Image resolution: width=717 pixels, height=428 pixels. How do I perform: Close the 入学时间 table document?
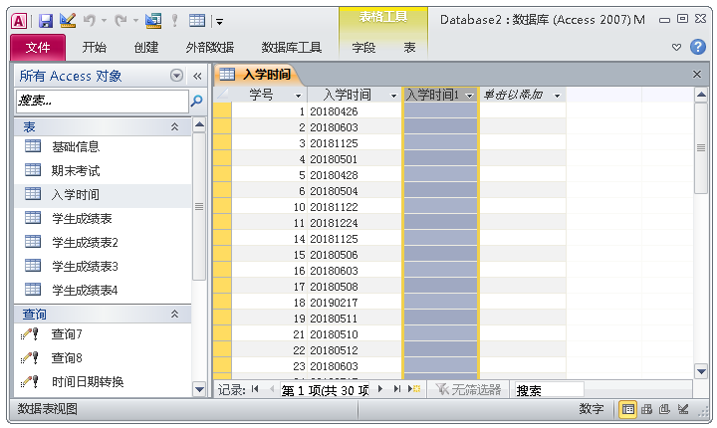[697, 74]
